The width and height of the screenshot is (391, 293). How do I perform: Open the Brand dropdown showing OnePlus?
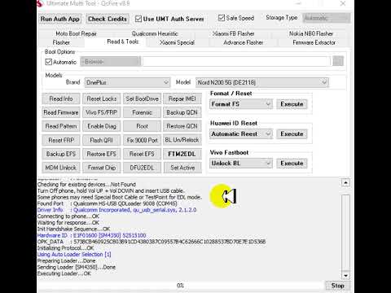(127, 82)
